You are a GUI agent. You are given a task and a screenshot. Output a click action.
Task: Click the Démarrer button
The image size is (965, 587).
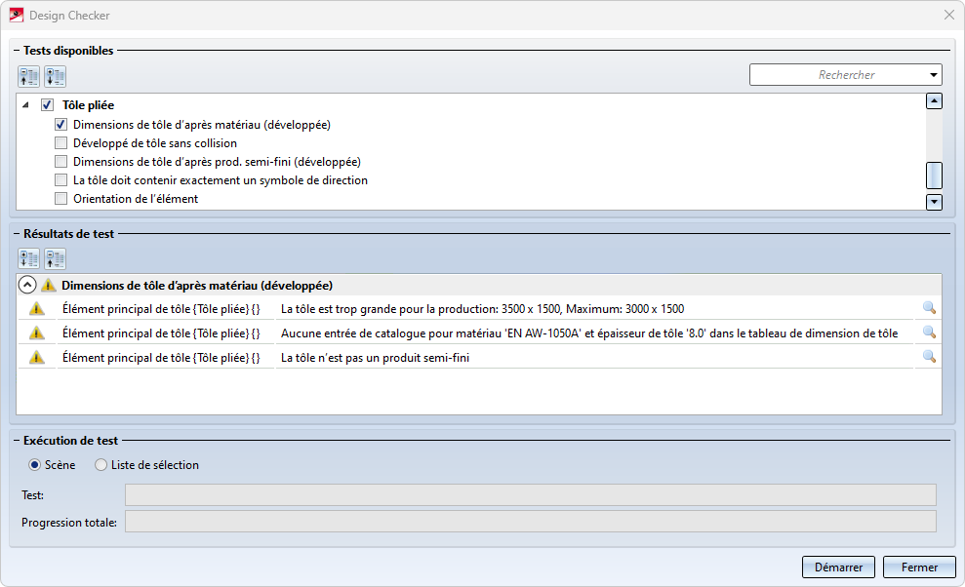pyautogui.click(x=838, y=567)
